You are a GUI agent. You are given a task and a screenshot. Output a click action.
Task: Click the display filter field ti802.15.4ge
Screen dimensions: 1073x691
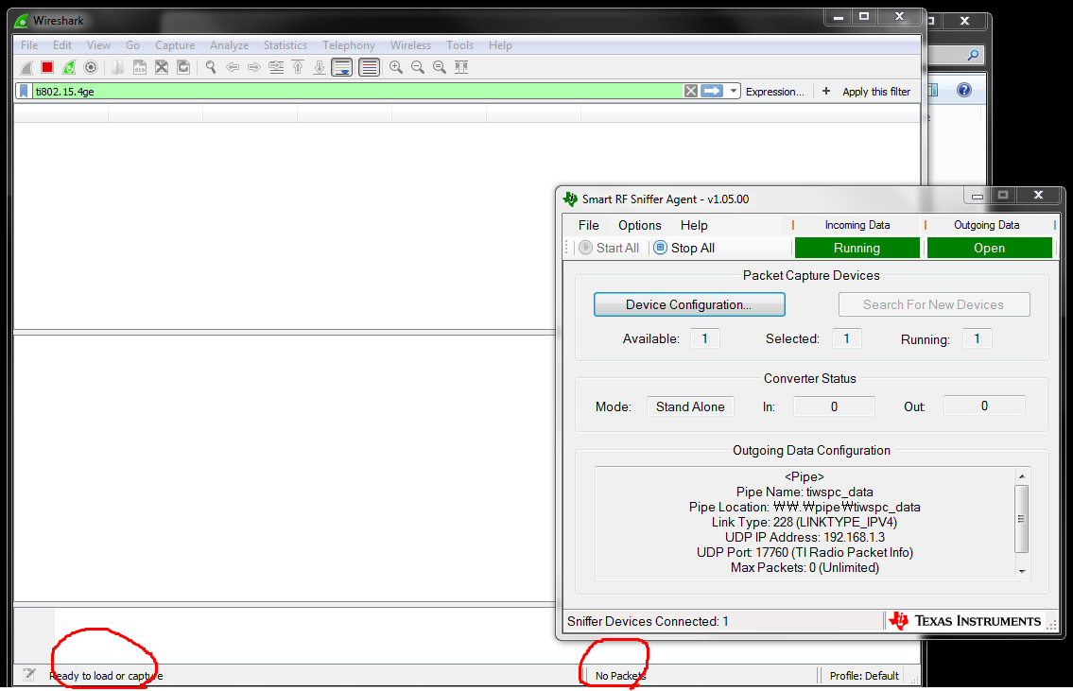[x=357, y=91]
